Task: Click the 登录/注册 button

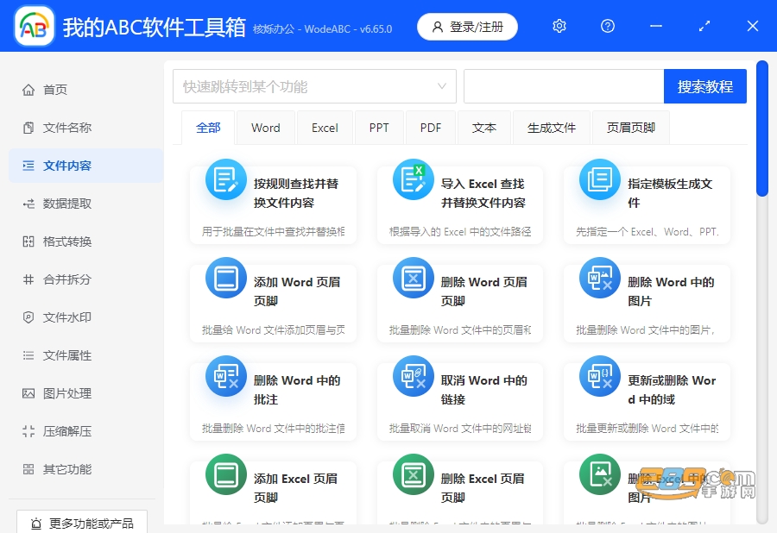Action: [467, 27]
